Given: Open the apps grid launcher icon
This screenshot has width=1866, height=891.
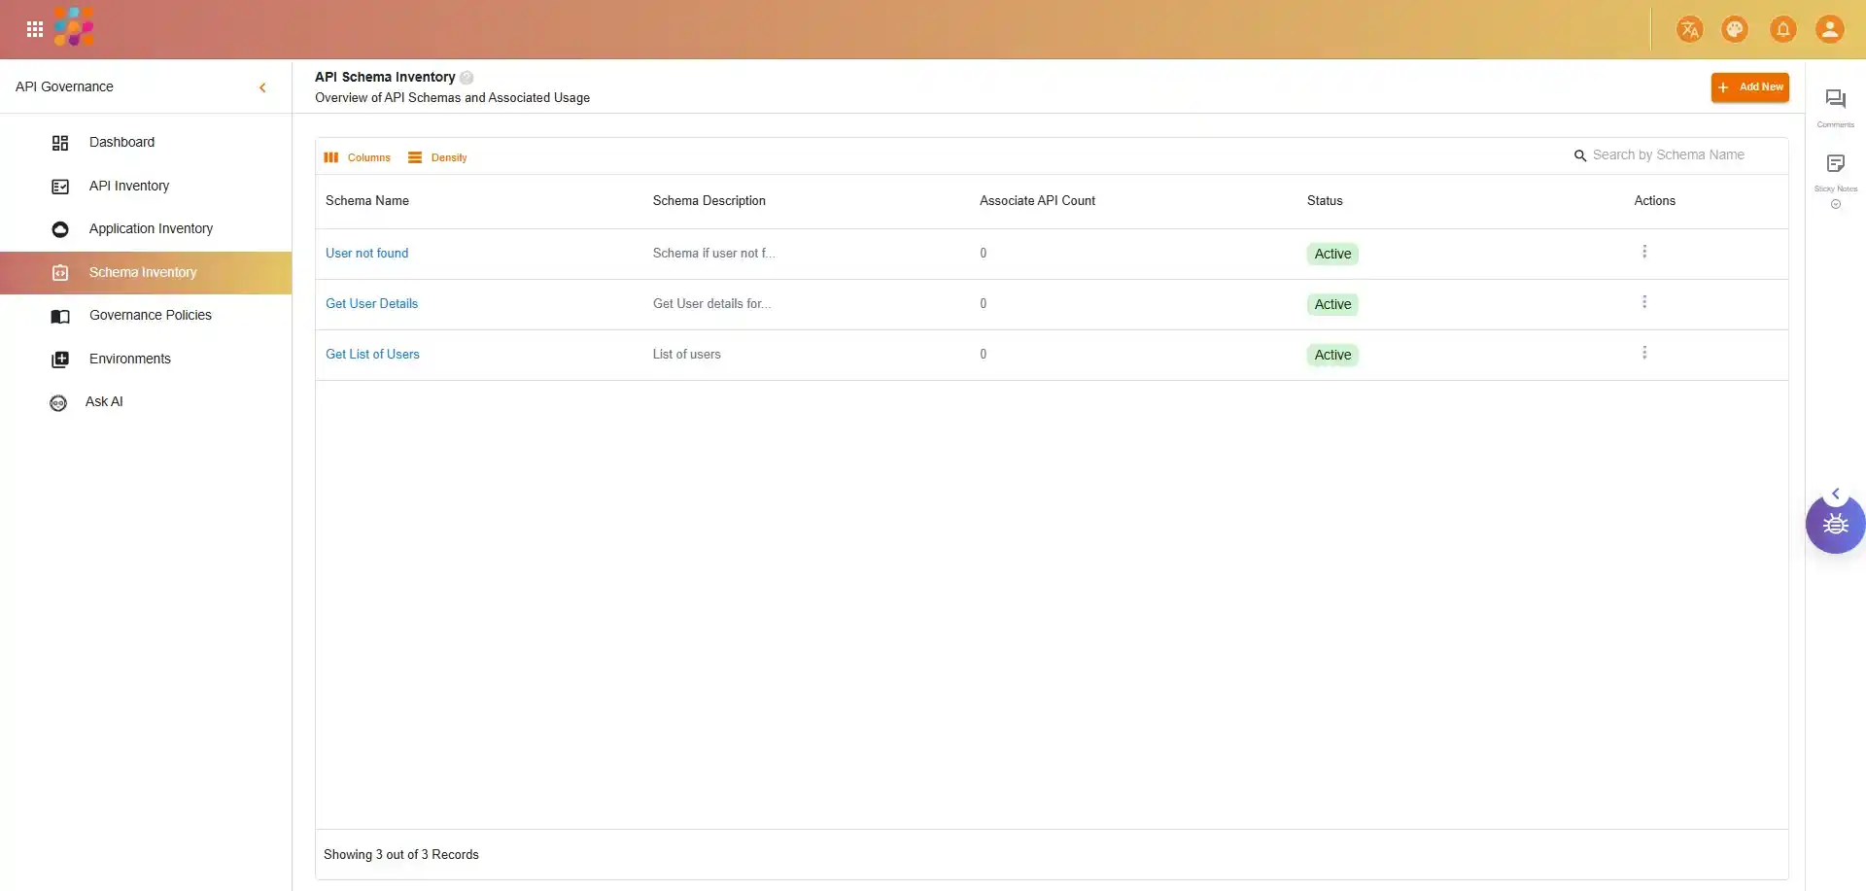Looking at the screenshot, I should [x=35, y=29].
